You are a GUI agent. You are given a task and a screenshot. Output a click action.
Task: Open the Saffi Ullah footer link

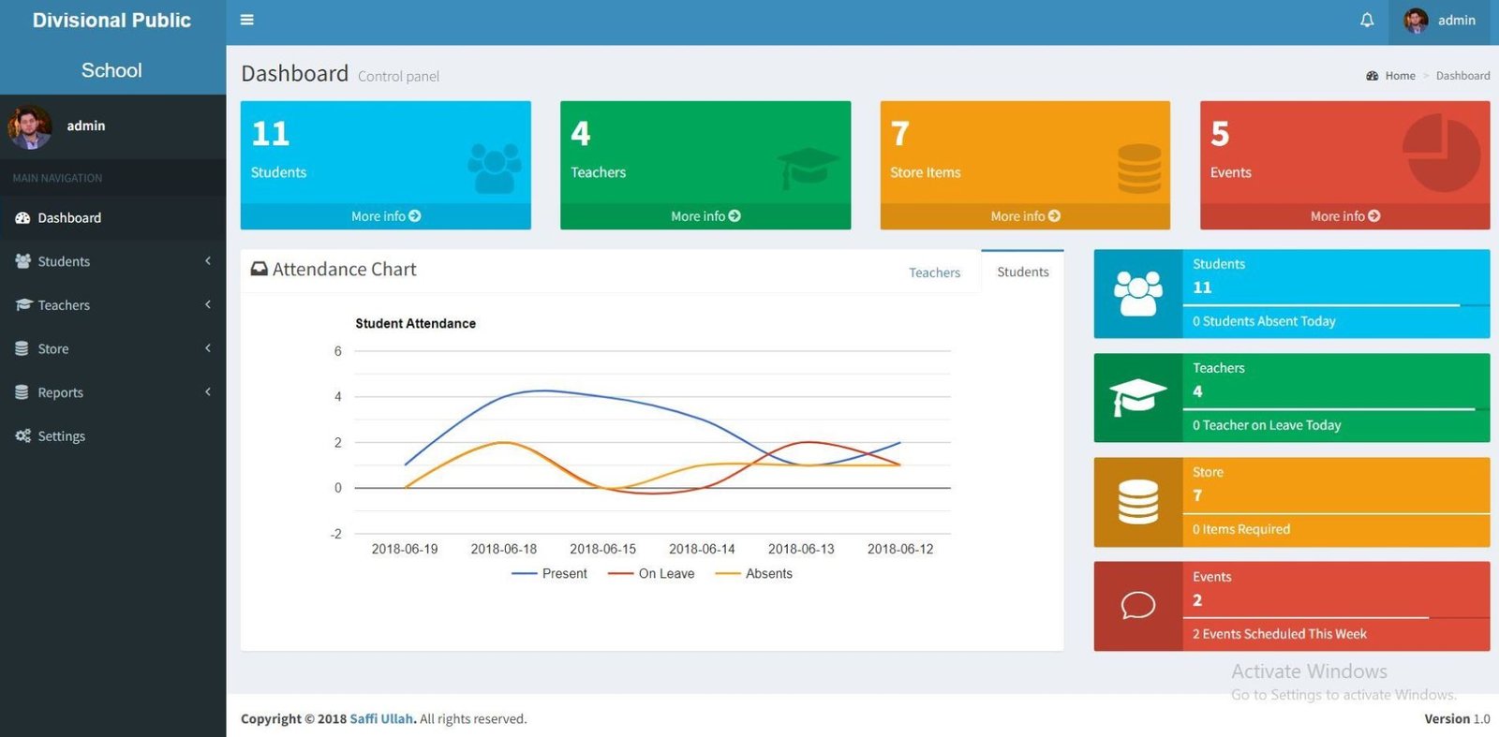click(381, 719)
